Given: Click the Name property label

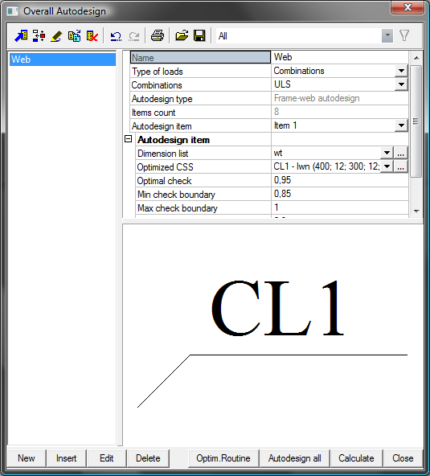Looking at the screenshot, I should (200, 57).
